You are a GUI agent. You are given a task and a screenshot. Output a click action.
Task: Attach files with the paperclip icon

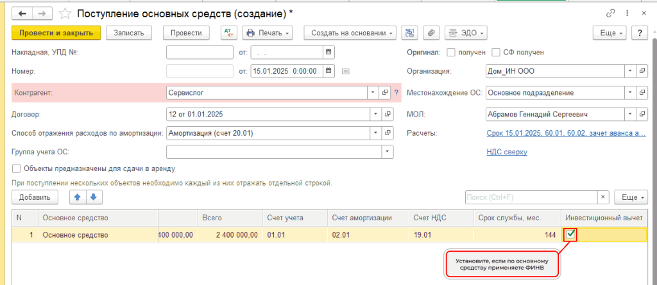click(x=431, y=33)
